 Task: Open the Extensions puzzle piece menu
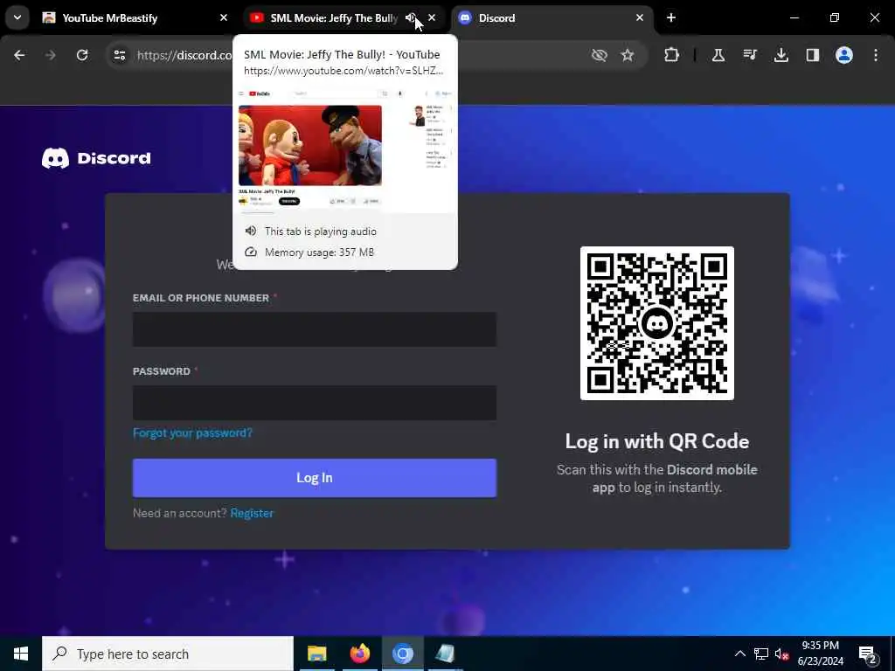point(672,55)
